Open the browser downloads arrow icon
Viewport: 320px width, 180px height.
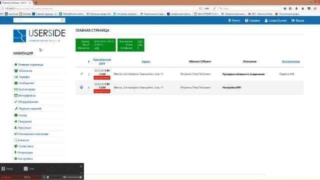[x=296, y=8]
